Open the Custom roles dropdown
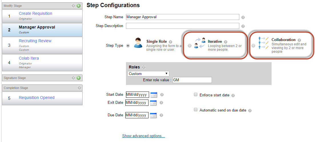The height and width of the screenshot is (142, 315). 148,74
